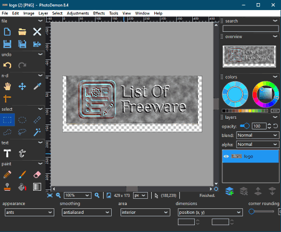Collapse the undo tools section
This screenshot has width=281, height=232.
41,54
